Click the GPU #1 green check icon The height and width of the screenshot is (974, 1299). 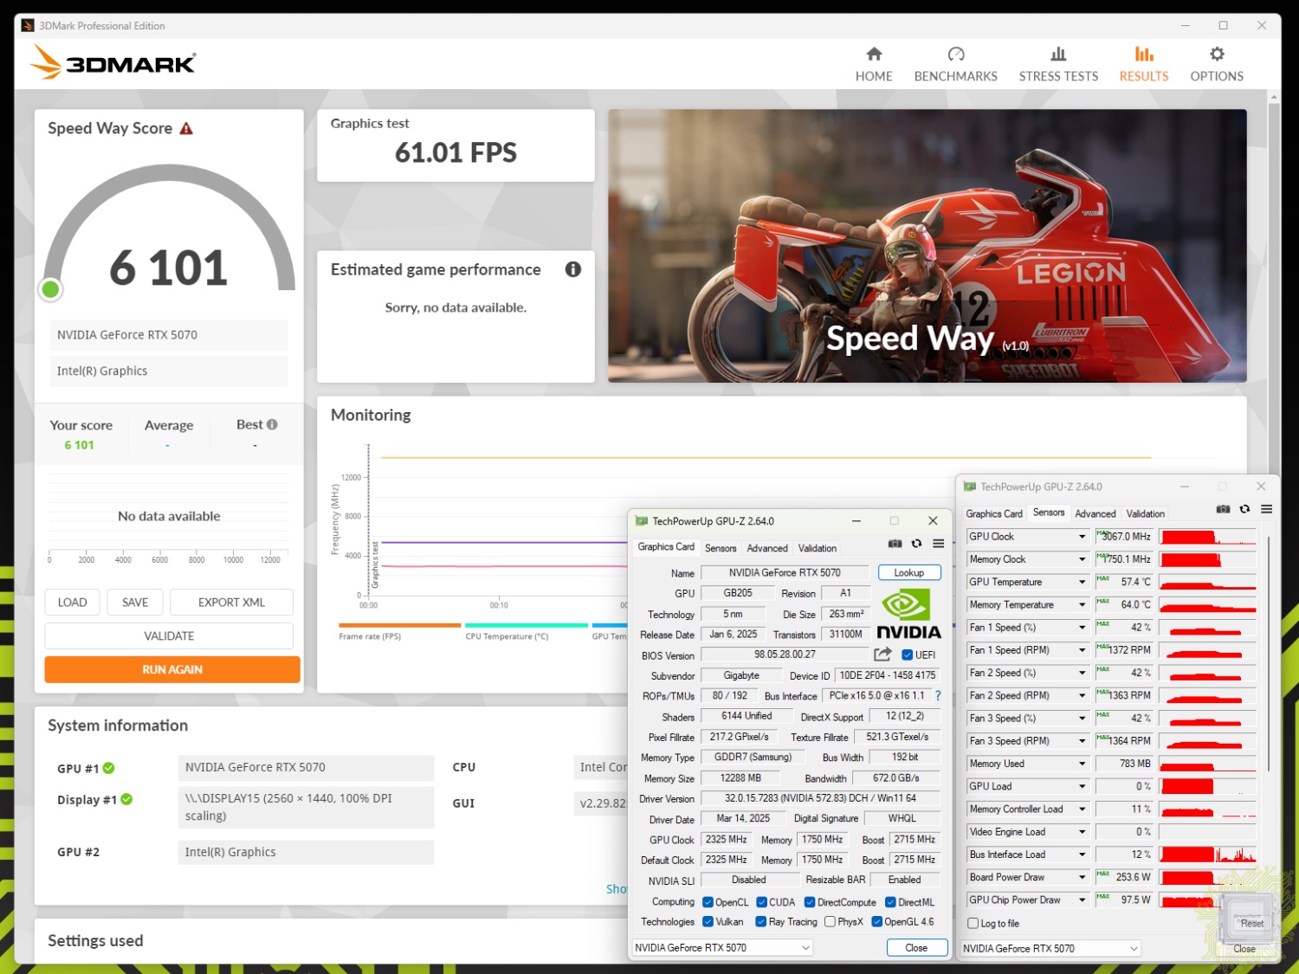click(109, 768)
